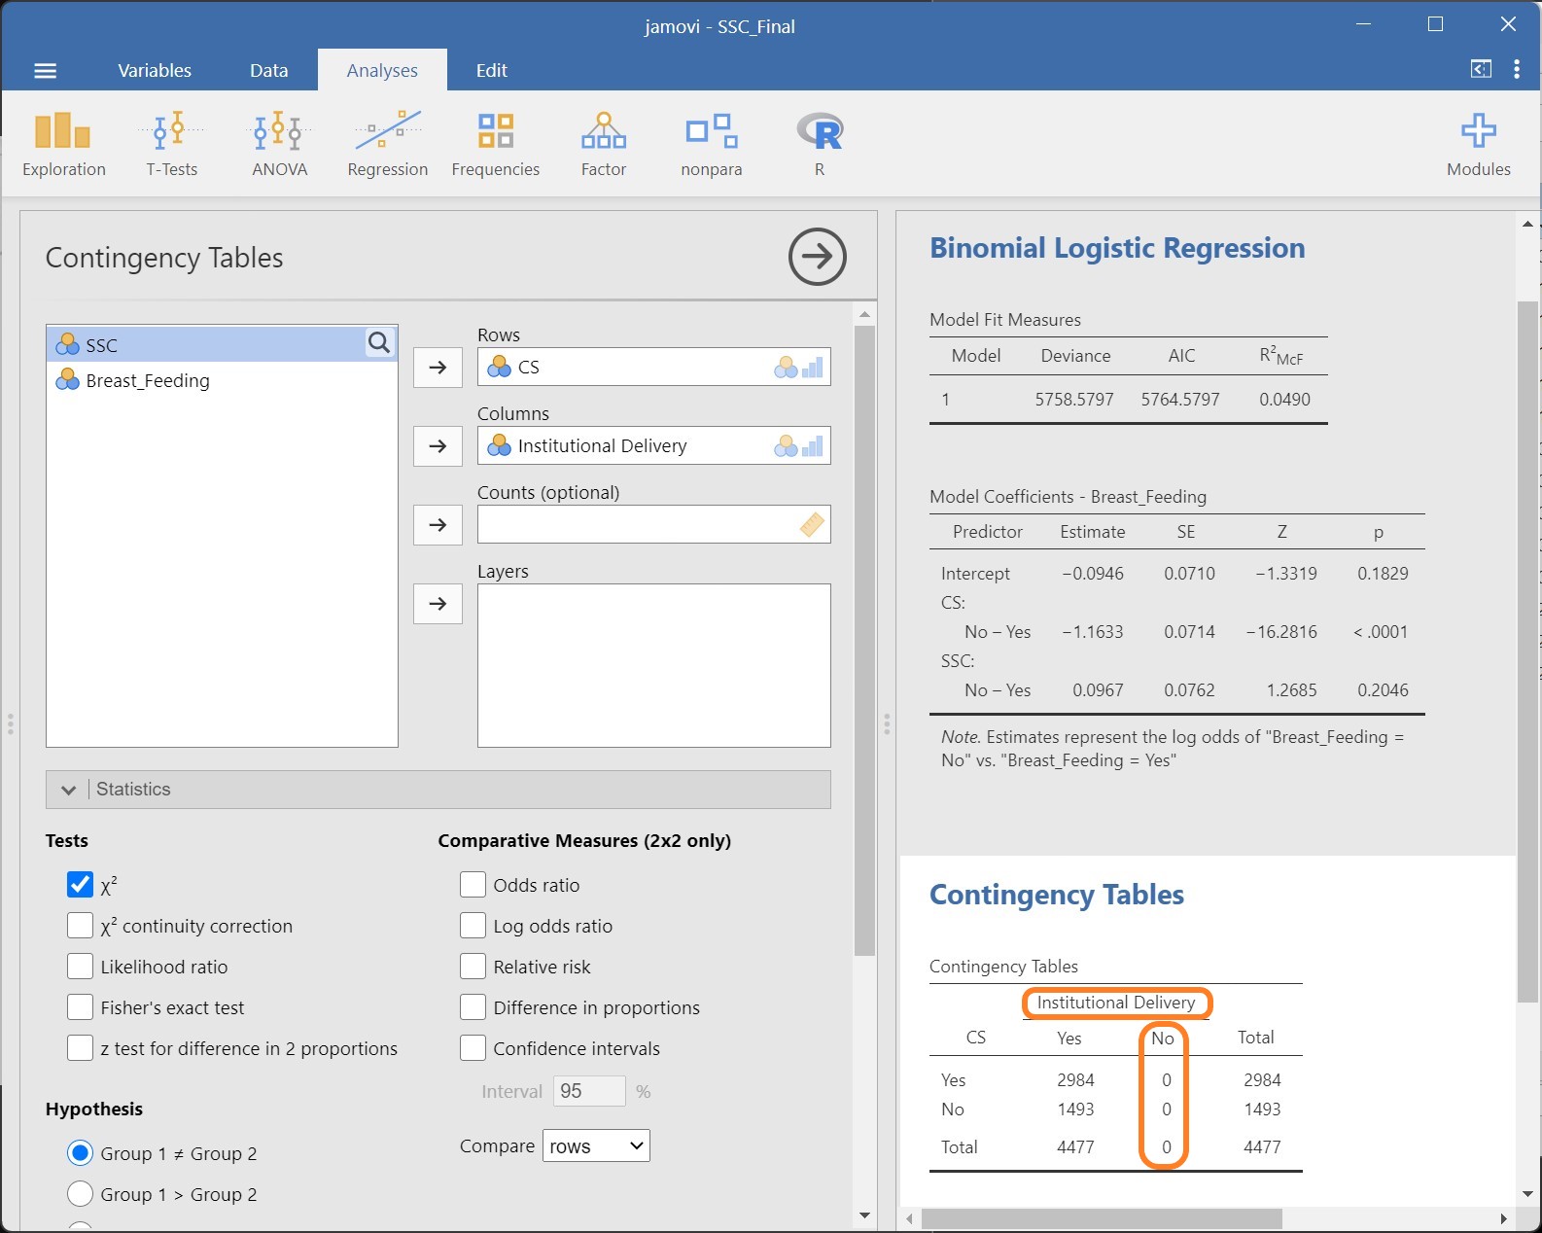Click the Contingency Tables results heading
This screenshot has height=1233, width=1542.
[x=1057, y=895]
